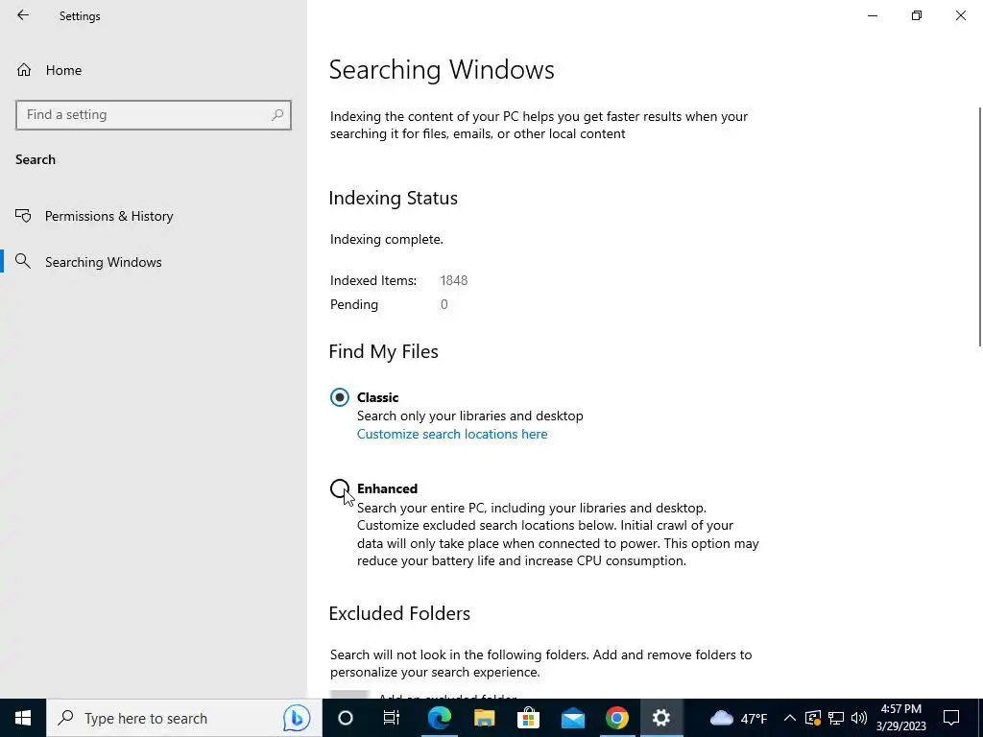Open File Explorer from taskbar
This screenshot has width=983, height=737.
pos(484,718)
